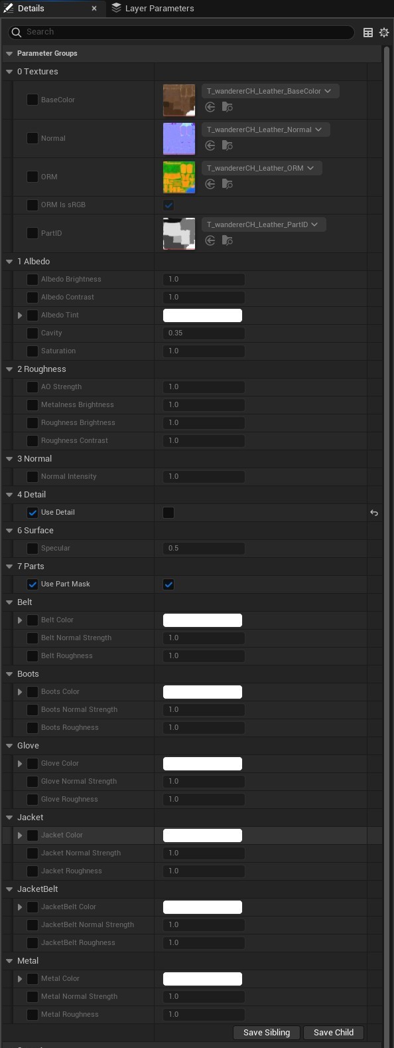Open T_wandererCH_Leather_ORM texture dropdown

click(x=262, y=168)
